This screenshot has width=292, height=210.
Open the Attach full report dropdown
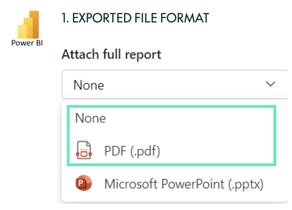coord(175,84)
